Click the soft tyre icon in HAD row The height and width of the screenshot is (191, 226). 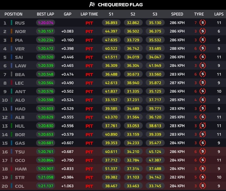(x=203, y=108)
